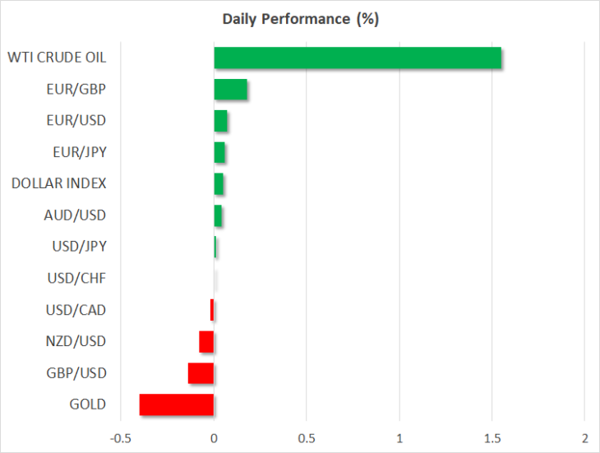Click the DOLLAR INDEX category label
Image resolution: width=600 pixels, height=453 pixels.
point(58,183)
